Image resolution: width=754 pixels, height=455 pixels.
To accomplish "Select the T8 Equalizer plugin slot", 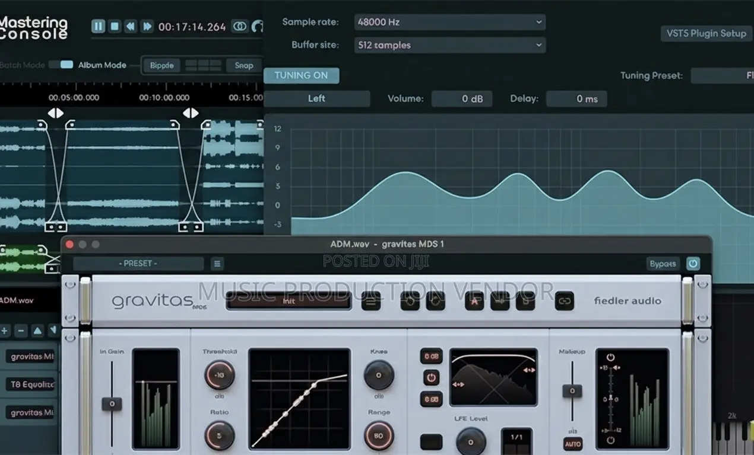I will [x=31, y=384].
